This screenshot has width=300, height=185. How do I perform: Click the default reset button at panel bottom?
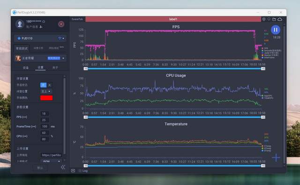40,168
